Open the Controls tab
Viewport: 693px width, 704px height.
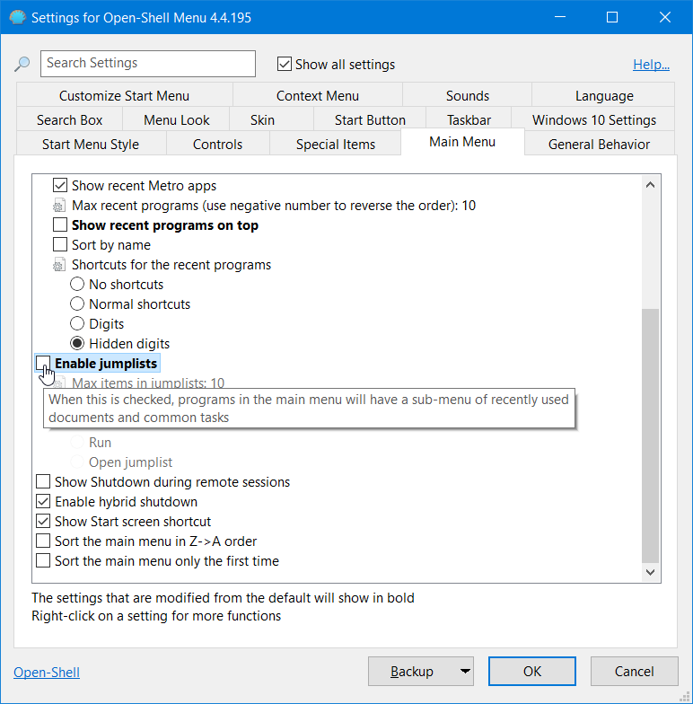point(217,144)
